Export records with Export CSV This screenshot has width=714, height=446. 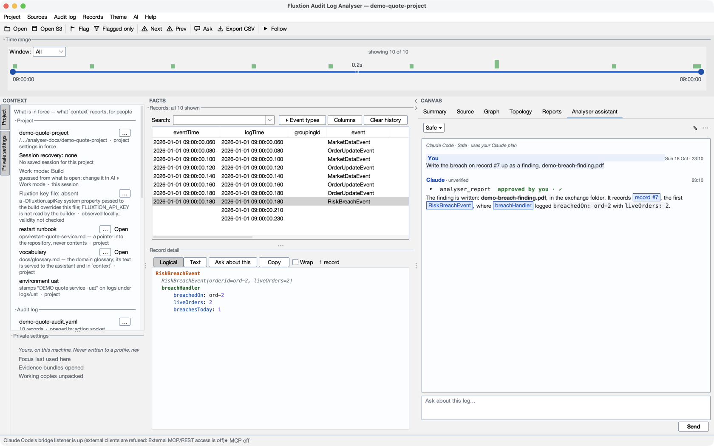(x=236, y=29)
